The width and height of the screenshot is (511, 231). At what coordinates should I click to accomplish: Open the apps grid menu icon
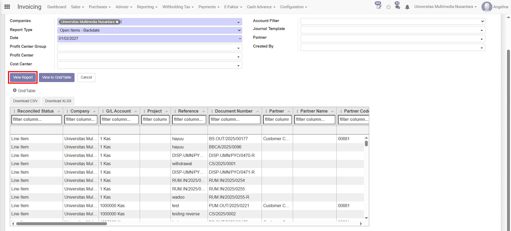(7, 7)
